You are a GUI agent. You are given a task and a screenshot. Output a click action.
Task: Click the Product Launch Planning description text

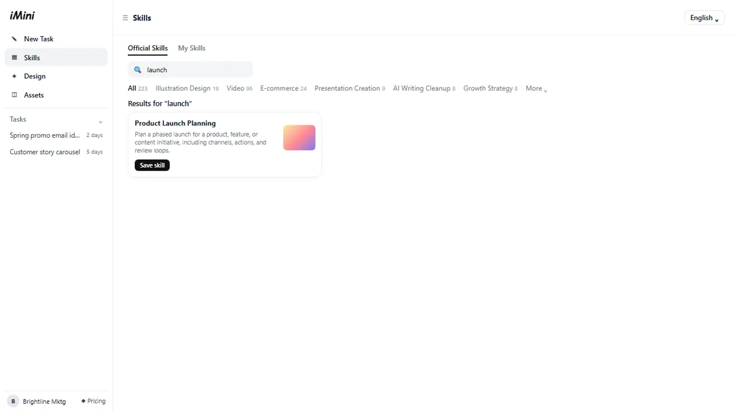[201, 143]
